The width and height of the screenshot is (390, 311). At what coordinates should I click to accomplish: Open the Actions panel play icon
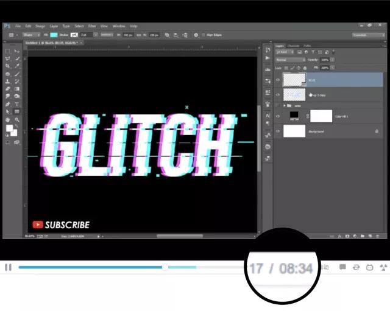click(x=268, y=58)
